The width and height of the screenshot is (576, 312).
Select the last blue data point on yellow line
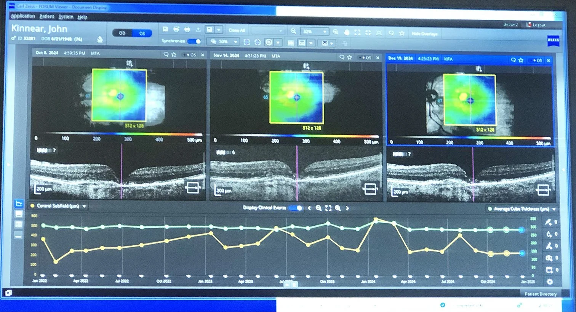pyautogui.click(x=522, y=253)
